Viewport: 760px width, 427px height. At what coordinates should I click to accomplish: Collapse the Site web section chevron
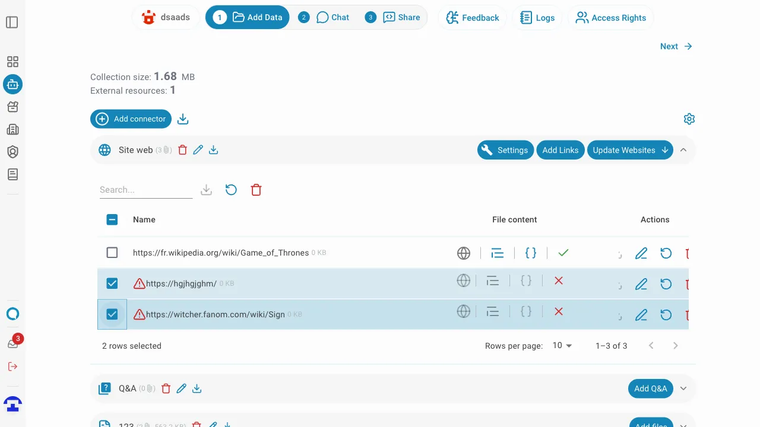coord(683,150)
